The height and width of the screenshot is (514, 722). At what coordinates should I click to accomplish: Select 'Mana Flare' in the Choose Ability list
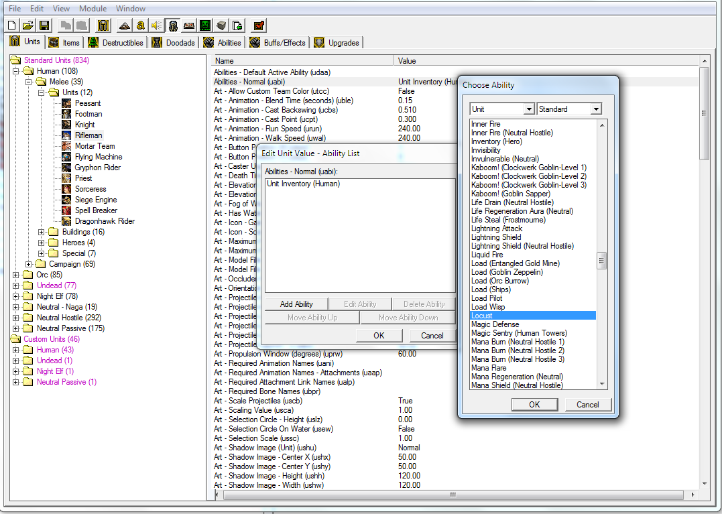tap(489, 368)
